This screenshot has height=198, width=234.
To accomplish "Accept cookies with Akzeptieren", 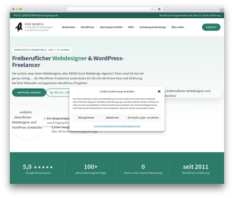I will pyautogui.click(x=86, y=117).
